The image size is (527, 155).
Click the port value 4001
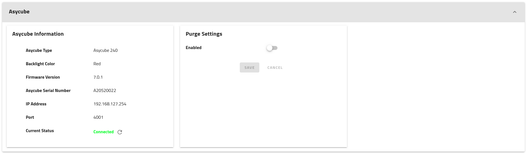pos(98,117)
